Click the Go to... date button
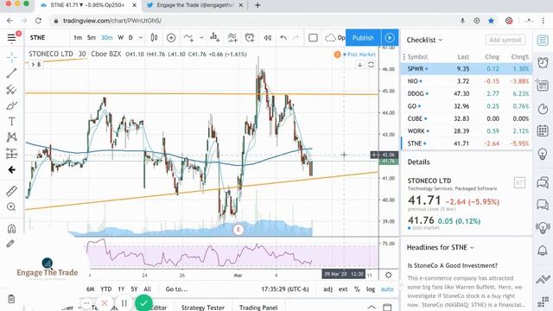553x311 pixels. click(x=176, y=289)
